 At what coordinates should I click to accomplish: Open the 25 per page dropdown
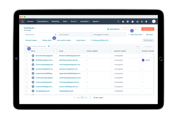click(99, 97)
